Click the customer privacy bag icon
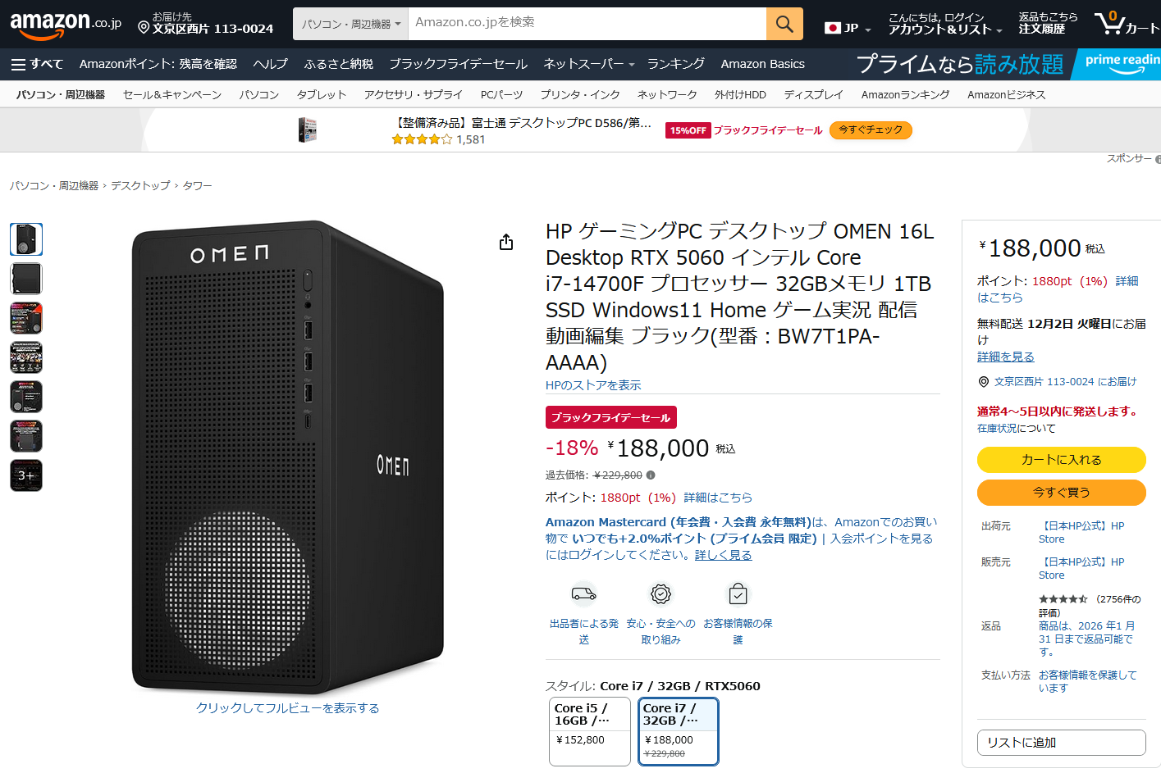 (x=738, y=593)
